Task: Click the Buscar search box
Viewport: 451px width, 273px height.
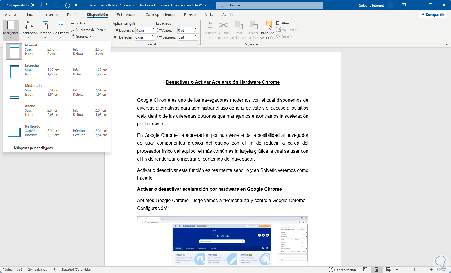Action: (x=269, y=5)
